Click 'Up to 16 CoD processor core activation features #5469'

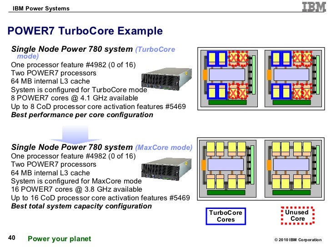point(100,198)
